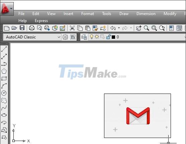Toggle layer 0 viewport freeze icon
The height and width of the screenshot is (144, 186).
(x=102, y=37)
